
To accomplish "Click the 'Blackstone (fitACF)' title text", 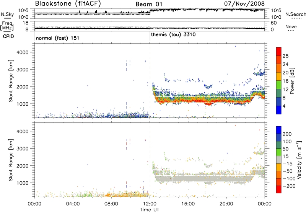I will 68,3.
